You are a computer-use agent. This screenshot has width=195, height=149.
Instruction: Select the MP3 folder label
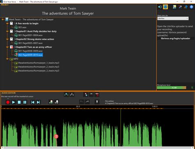tap(16, 59)
